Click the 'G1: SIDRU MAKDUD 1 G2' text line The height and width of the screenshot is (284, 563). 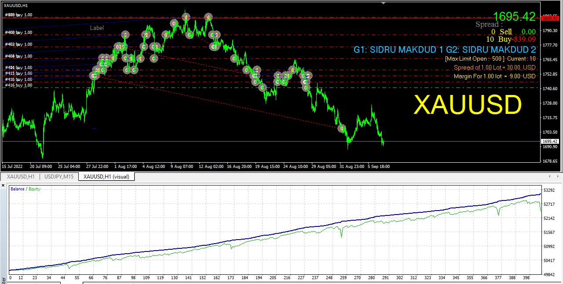point(445,49)
